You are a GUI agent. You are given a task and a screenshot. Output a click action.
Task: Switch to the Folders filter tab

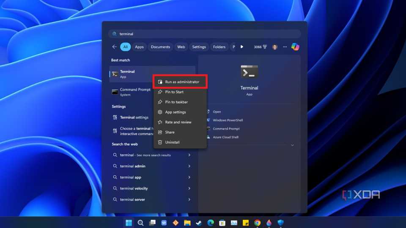click(219, 47)
